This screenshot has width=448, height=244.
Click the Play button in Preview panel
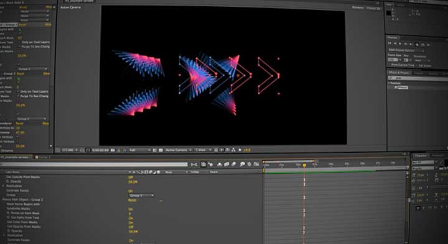(x=400, y=43)
